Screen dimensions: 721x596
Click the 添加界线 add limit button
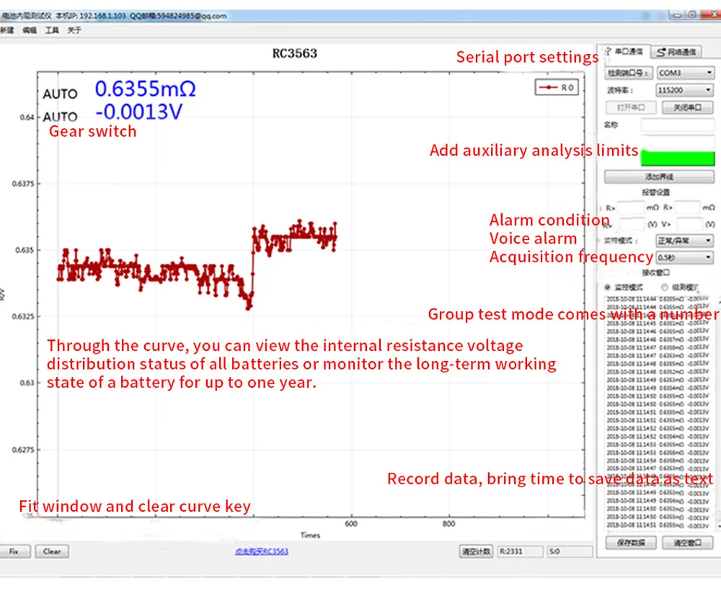tap(659, 177)
